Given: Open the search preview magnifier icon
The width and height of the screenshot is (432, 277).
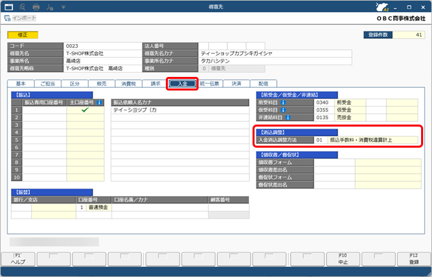Looking at the screenshot, I should pyautogui.click(x=23, y=7).
